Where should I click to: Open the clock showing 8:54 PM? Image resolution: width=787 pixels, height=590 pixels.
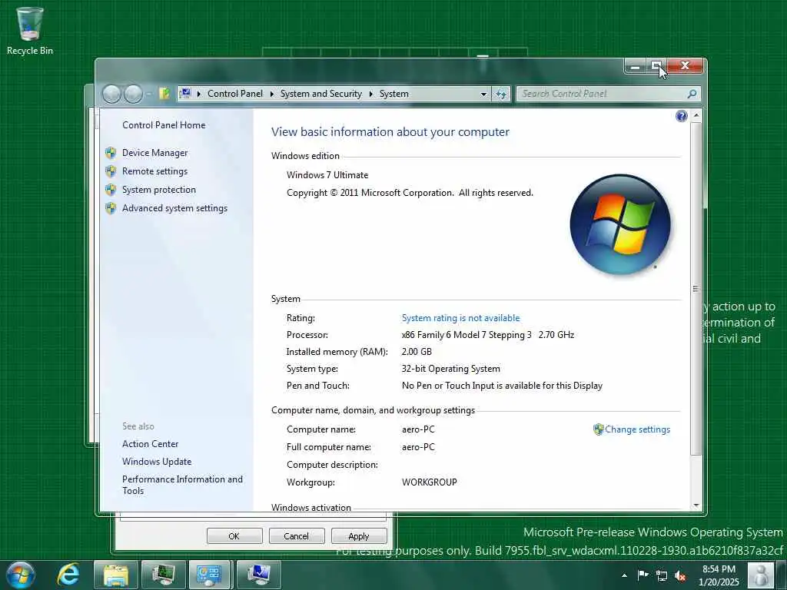click(719, 575)
